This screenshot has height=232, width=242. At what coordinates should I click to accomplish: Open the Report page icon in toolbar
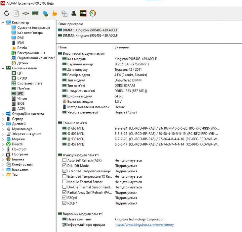coord(16,13)
